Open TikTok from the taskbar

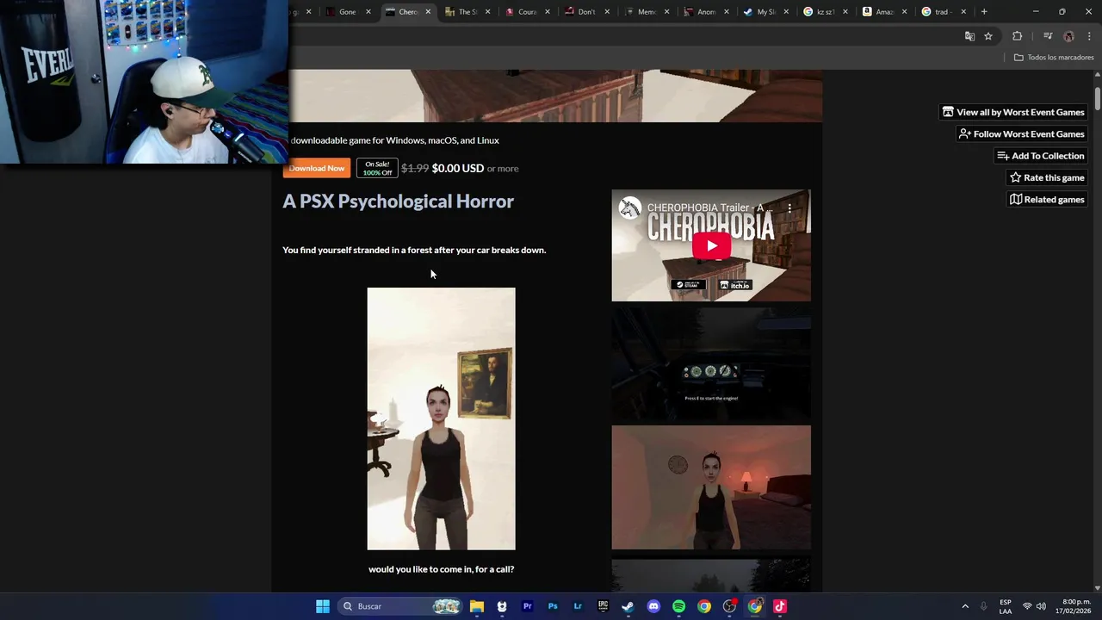(780, 606)
